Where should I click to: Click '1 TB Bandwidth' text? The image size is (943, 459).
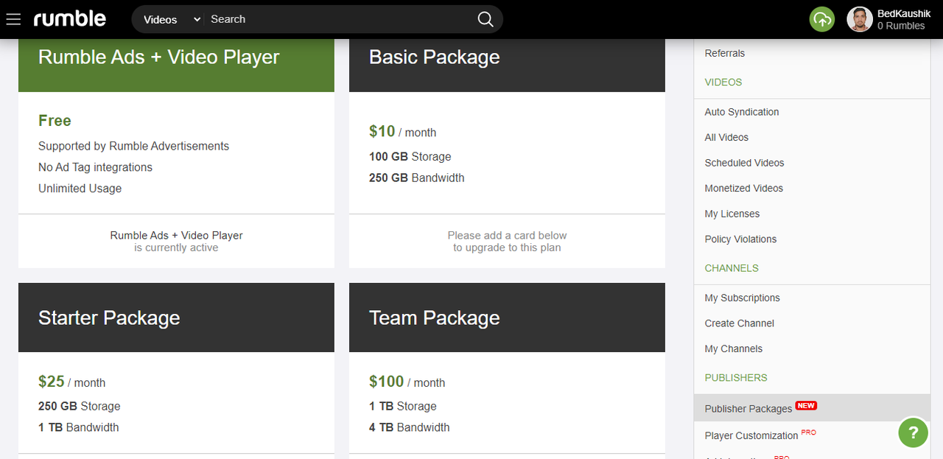(x=78, y=427)
